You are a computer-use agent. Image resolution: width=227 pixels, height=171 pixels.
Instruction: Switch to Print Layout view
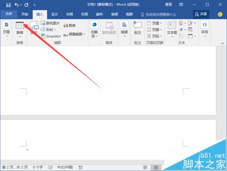156,167
